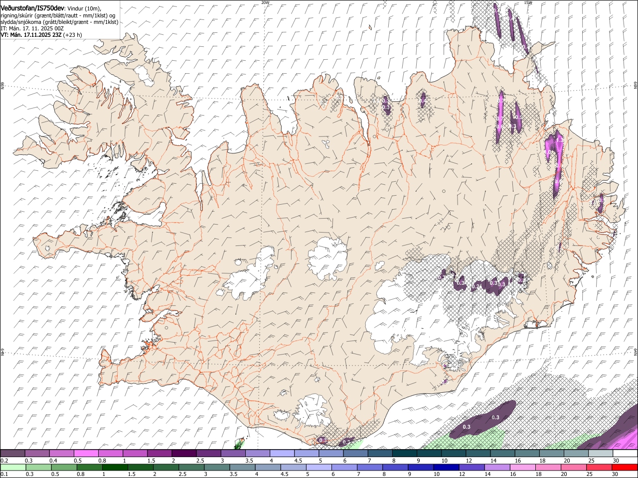Click the deep navy 10 swatch in lower legend row
Image resolution: width=638 pixels, height=478 pixels.
tap(447, 468)
